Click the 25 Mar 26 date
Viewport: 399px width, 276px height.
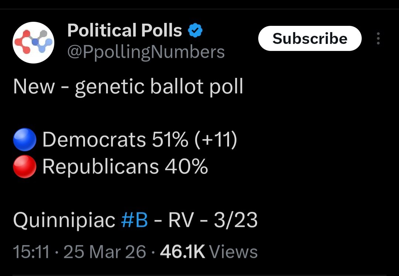(x=105, y=252)
